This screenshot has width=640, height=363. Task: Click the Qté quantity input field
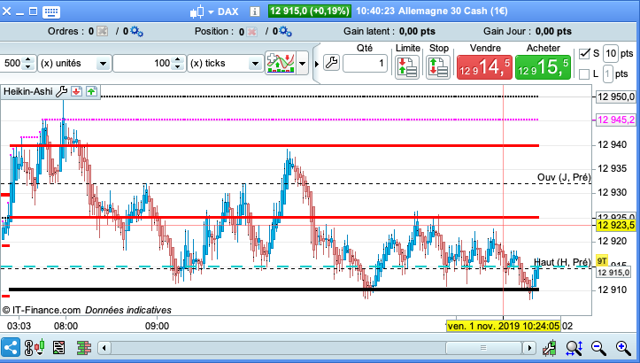pos(365,63)
